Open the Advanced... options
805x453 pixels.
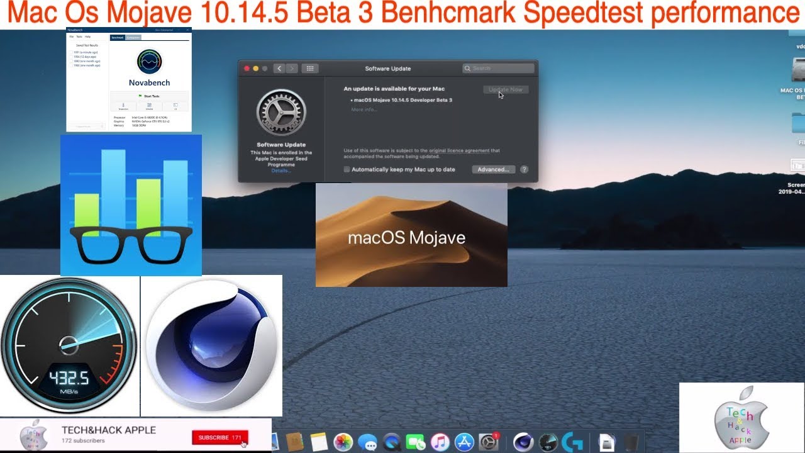tap(493, 169)
